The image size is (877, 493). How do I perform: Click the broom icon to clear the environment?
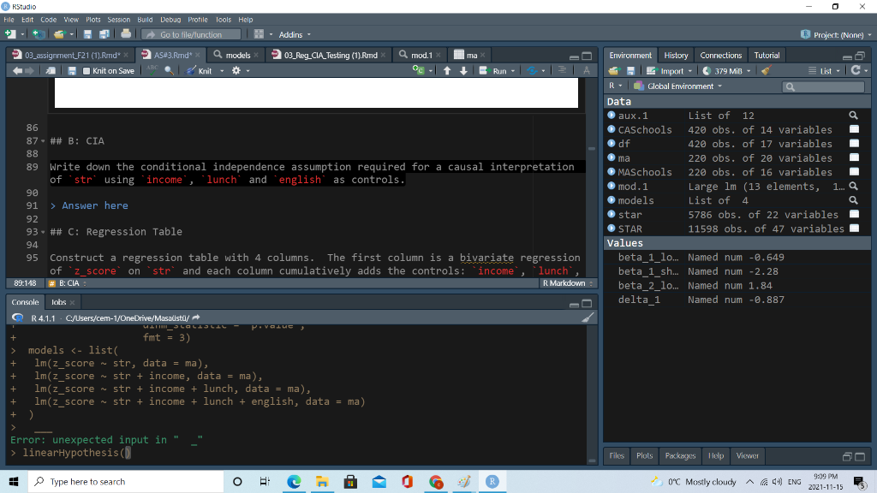click(765, 71)
